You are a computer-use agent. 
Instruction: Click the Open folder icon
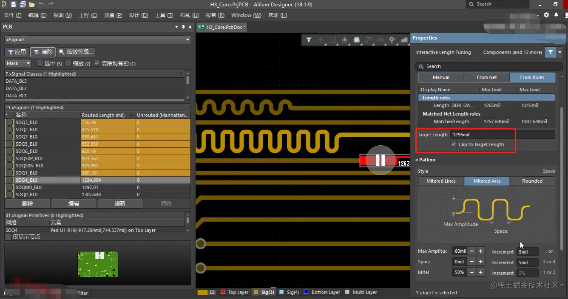(x=31, y=4)
